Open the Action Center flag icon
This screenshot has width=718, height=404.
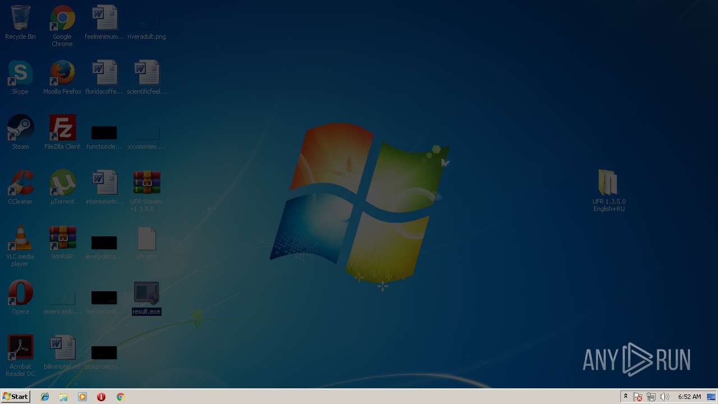638,397
